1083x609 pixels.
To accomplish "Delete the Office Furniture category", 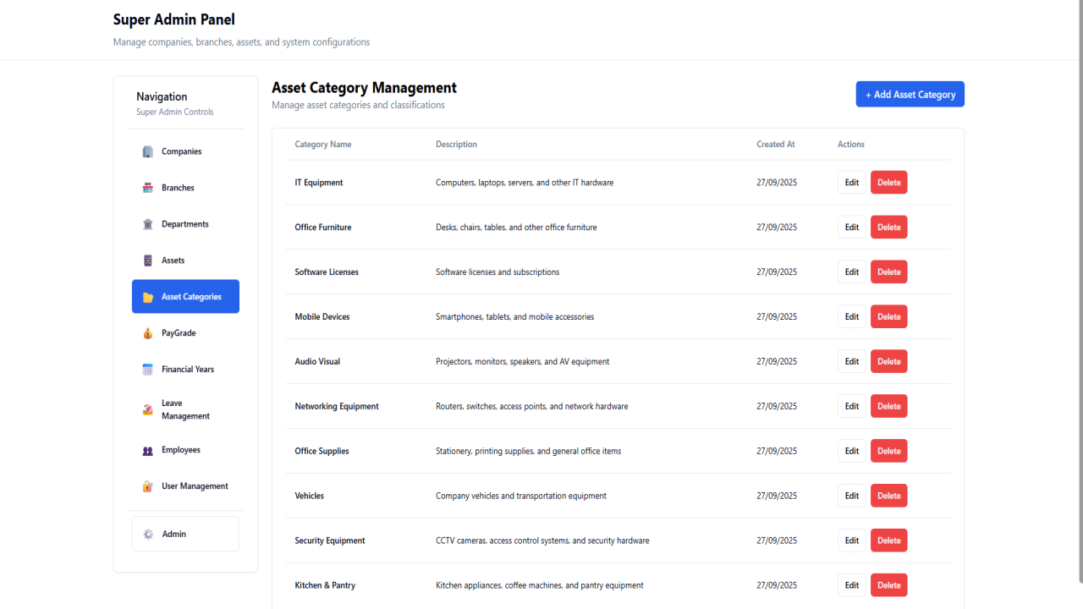I will (x=888, y=228).
